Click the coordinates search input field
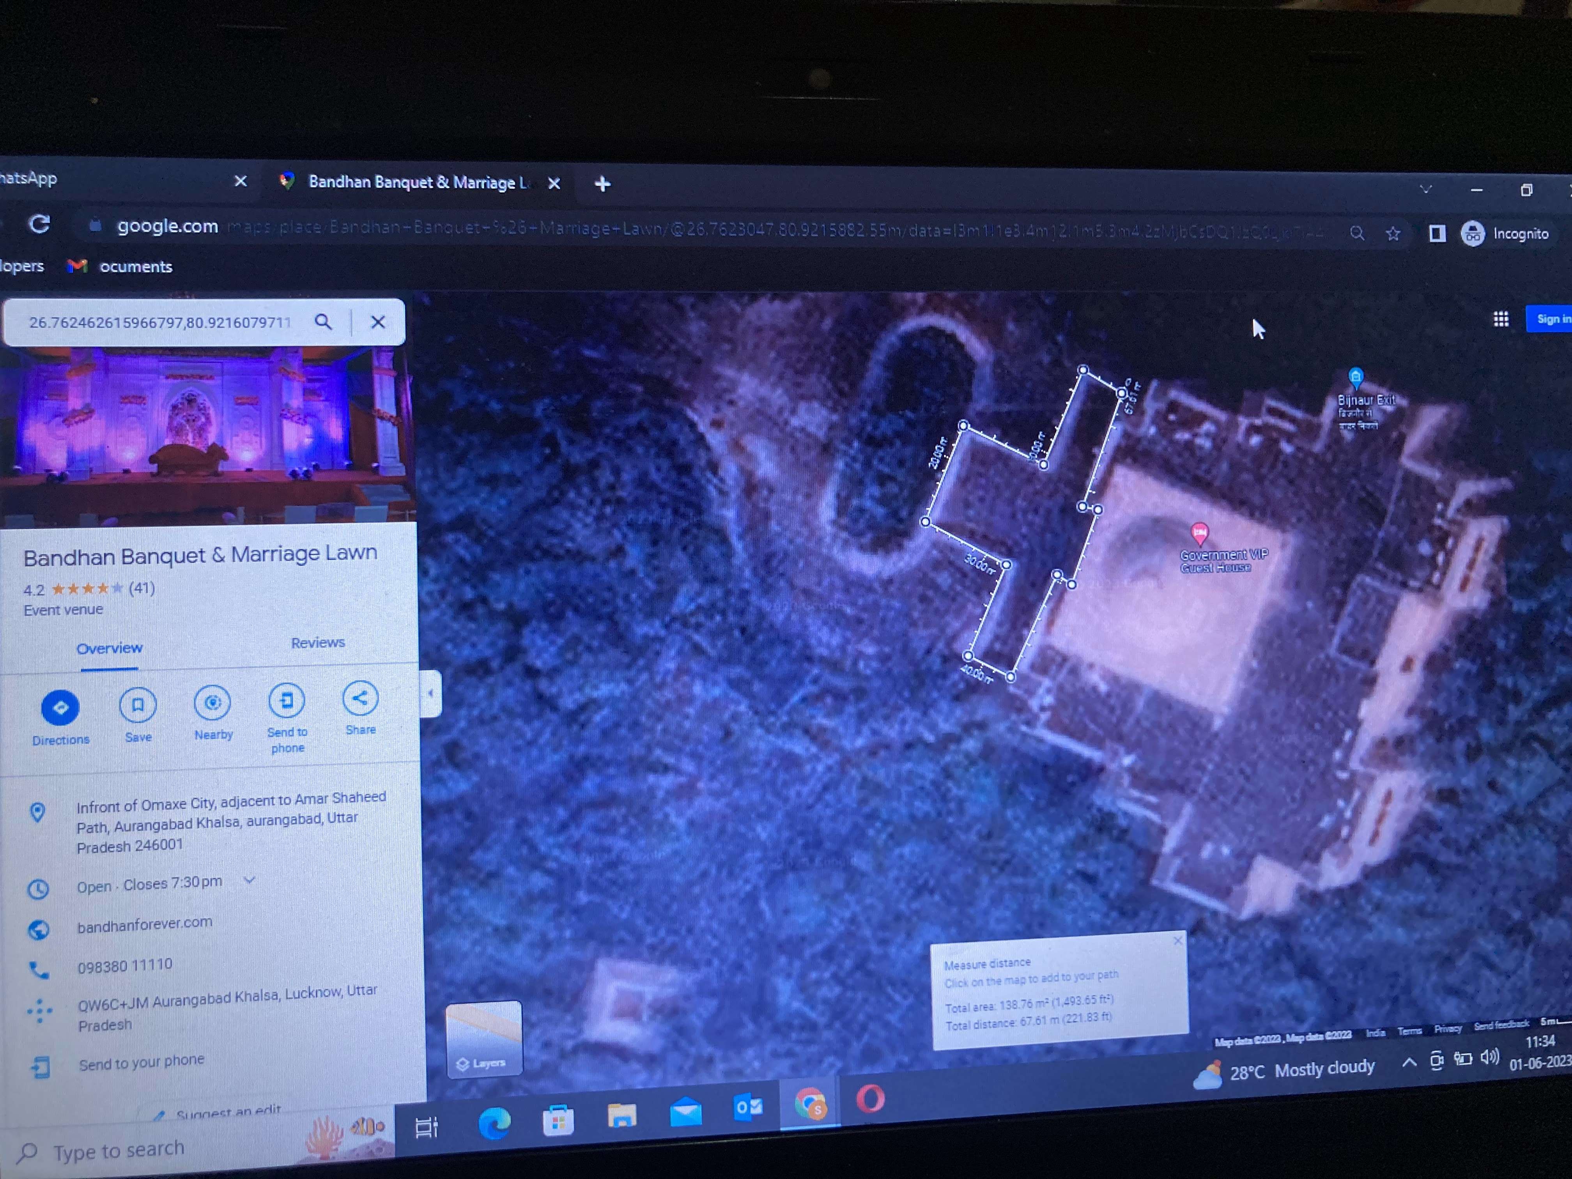 point(160,323)
